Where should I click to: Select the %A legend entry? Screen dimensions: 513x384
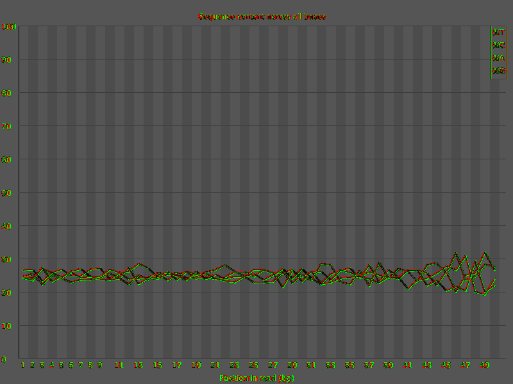tap(498, 58)
